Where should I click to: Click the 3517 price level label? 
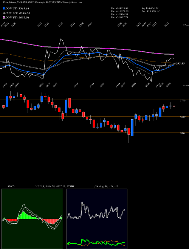[x=183, y=117]
